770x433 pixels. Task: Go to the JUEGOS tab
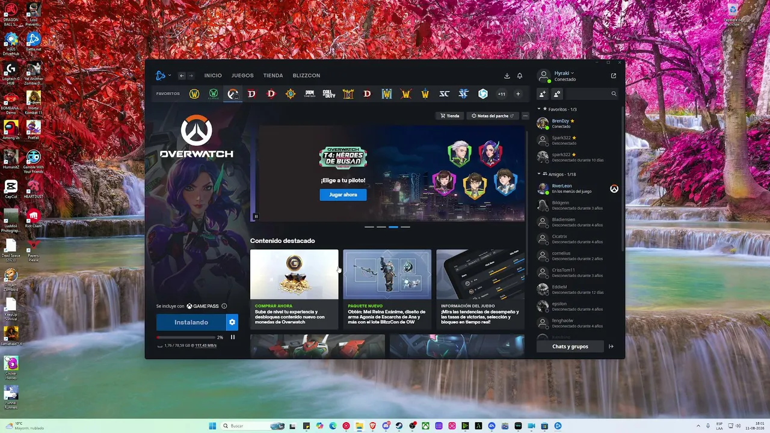click(242, 76)
